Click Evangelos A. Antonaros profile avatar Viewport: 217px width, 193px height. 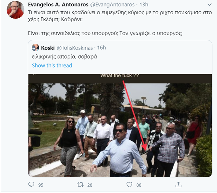coord(15,10)
